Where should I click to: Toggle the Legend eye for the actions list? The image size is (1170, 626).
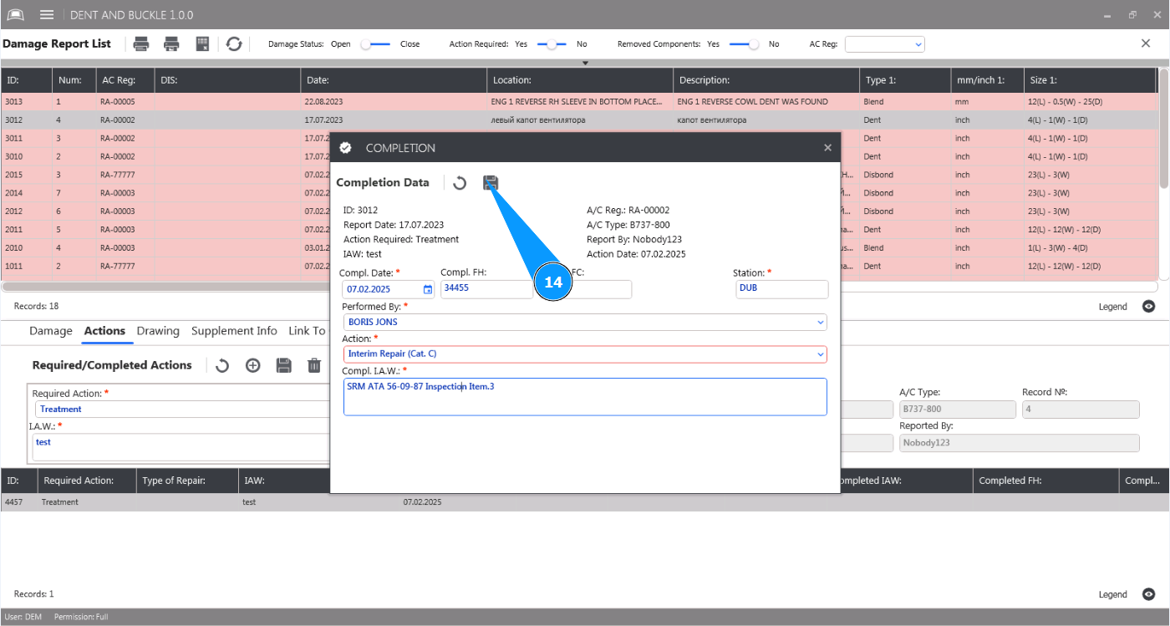(x=1149, y=594)
